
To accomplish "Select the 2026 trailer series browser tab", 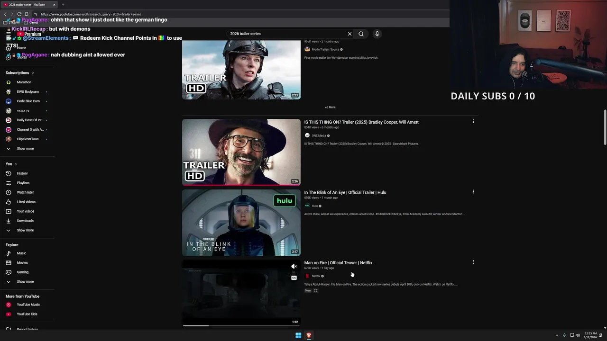I will click(x=28, y=5).
